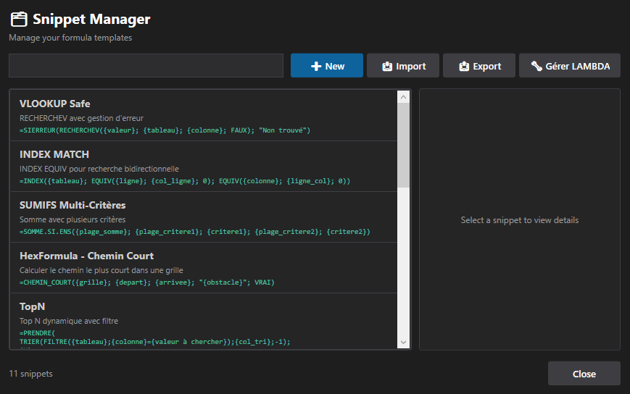
Task: Click the Export label text
Action: tap(487, 67)
